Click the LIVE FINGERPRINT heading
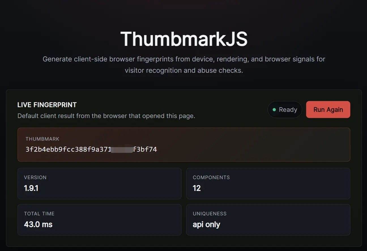 point(47,105)
